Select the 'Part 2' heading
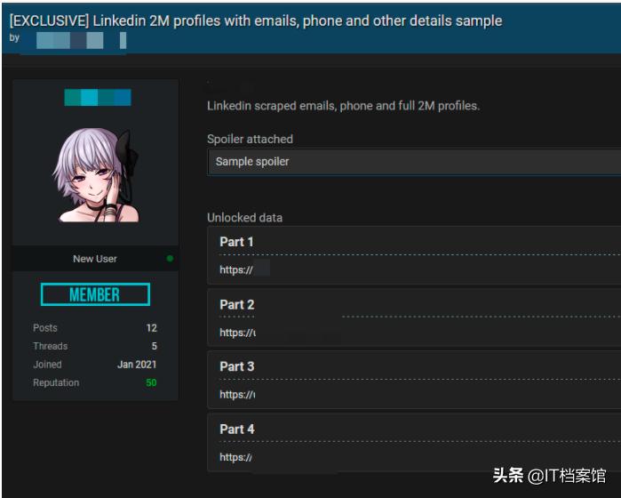The height and width of the screenshot is (498, 621). (x=237, y=304)
